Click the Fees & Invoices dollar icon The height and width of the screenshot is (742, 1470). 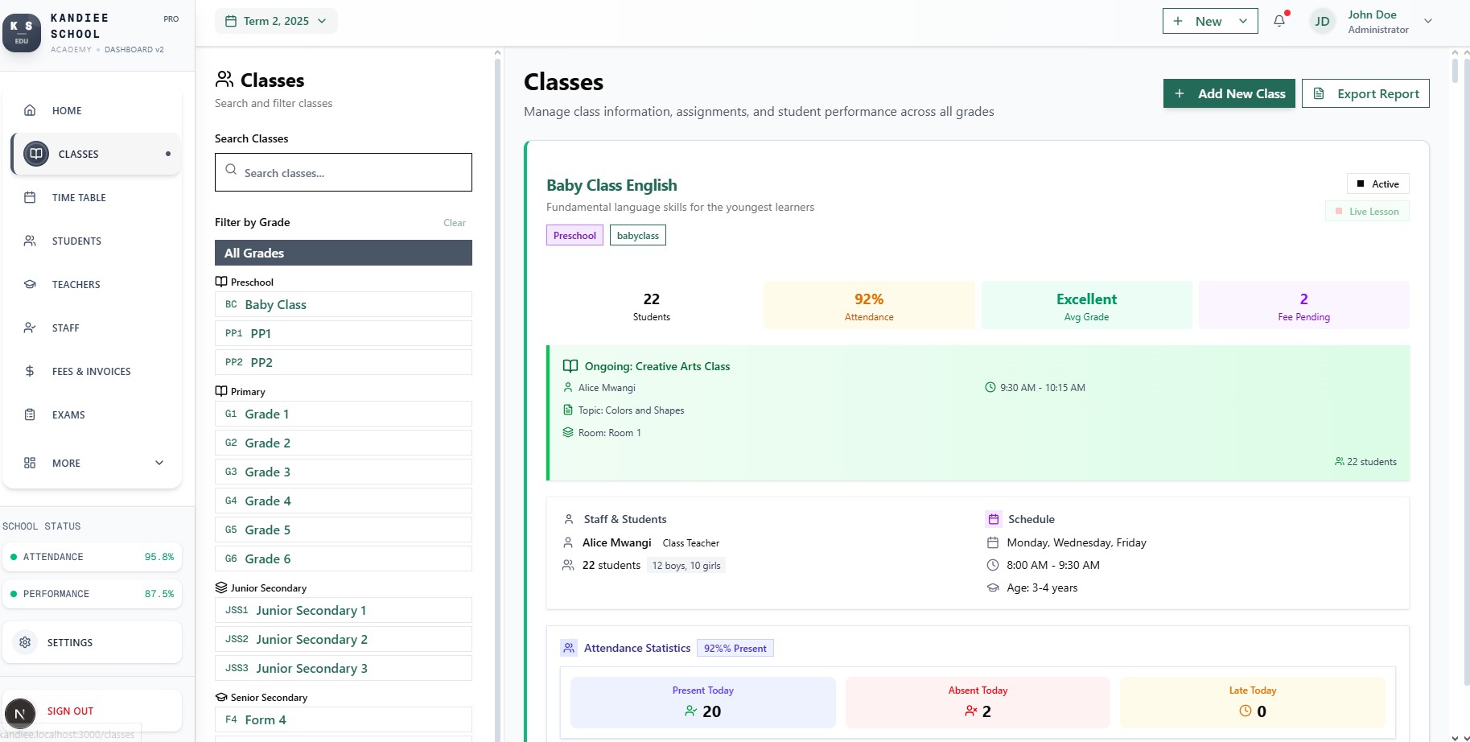pos(30,371)
